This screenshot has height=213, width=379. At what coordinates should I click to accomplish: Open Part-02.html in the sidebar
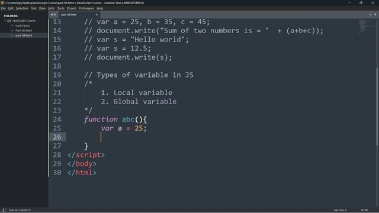24,30
